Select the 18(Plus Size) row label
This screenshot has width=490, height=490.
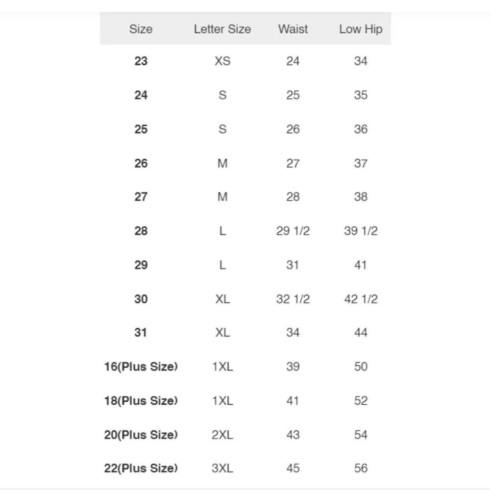[141, 401]
